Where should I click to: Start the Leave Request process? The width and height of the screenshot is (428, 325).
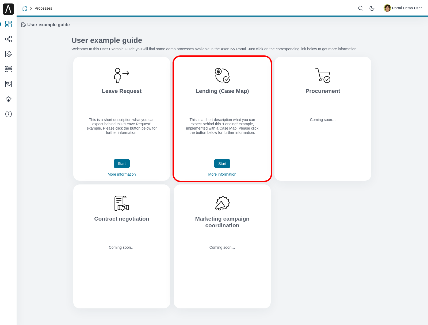pos(121,164)
